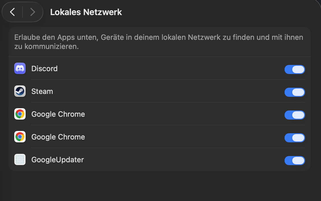Viewport: 321px width, 201px height.
Task: Click the Steam app icon
Action: tap(20, 91)
